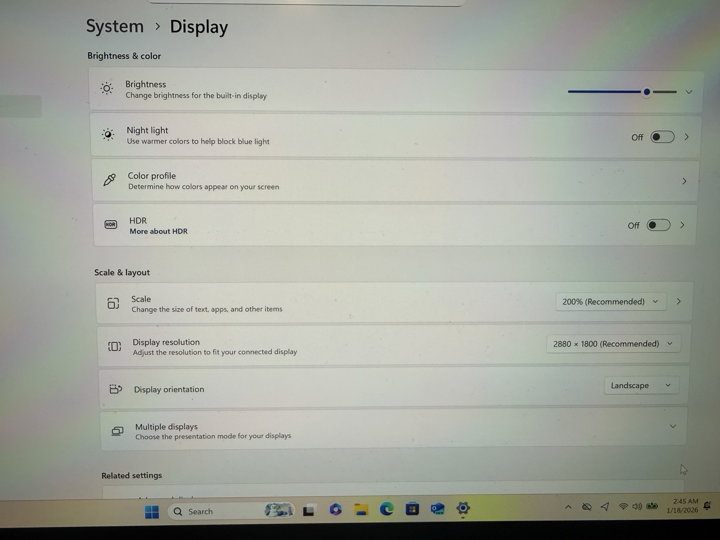Screen dimensions: 720x540
Task: Open the Windows Start menu
Action: (x=152, y=512)
